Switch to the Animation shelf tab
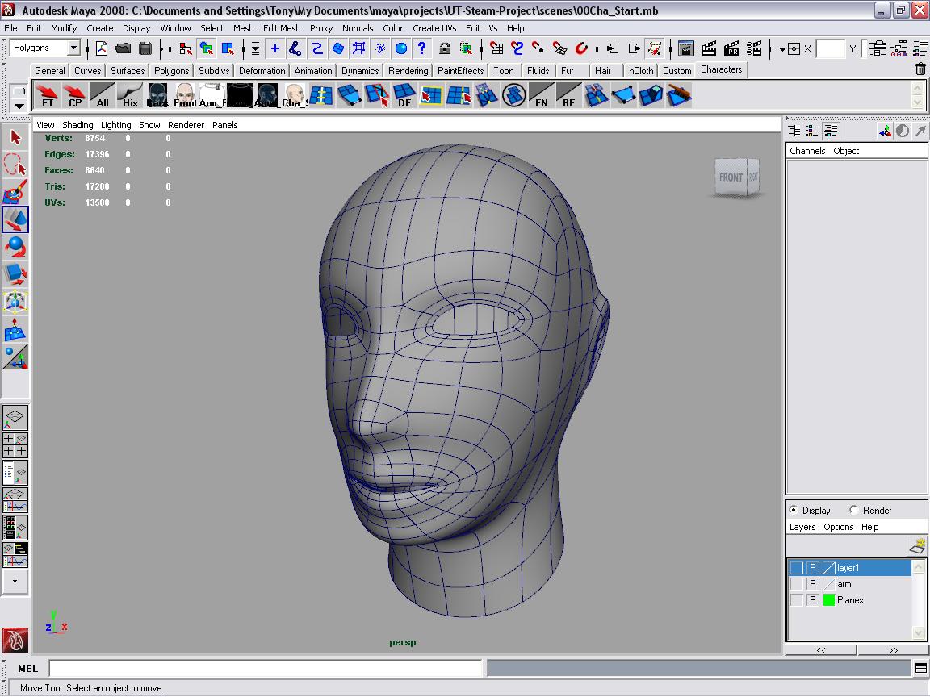This screenshot has width=930, height=697. coord(313,70)
